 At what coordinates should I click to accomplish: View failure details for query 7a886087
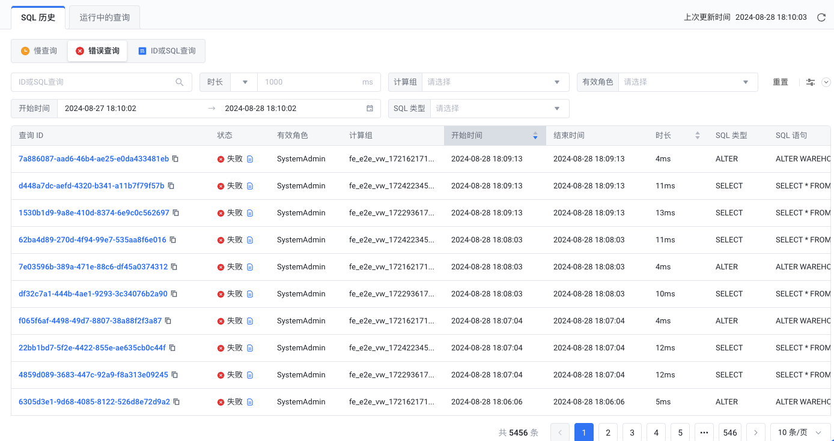click(x=250, y=159)
